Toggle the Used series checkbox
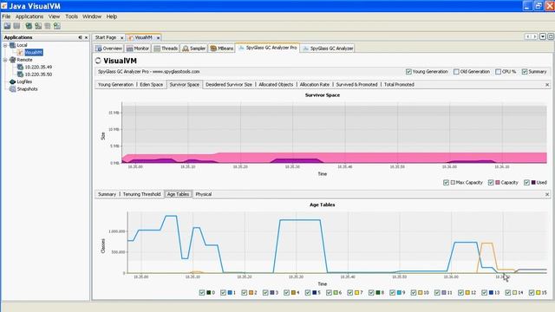Image resolution: width=555 pixels, height=312 pixels. (526, 183)
